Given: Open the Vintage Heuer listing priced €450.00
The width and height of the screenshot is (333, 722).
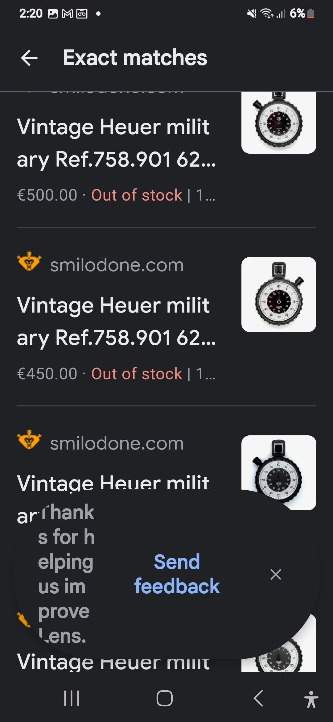Looking at the screenshot, I should [116, 322].
